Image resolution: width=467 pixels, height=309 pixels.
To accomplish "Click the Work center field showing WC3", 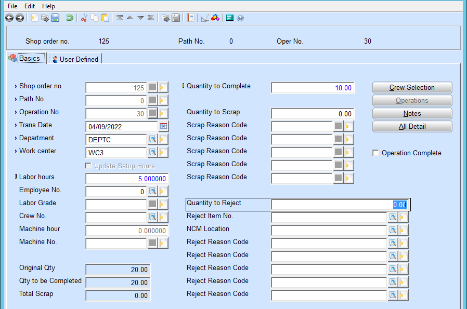I will (116, 153).
